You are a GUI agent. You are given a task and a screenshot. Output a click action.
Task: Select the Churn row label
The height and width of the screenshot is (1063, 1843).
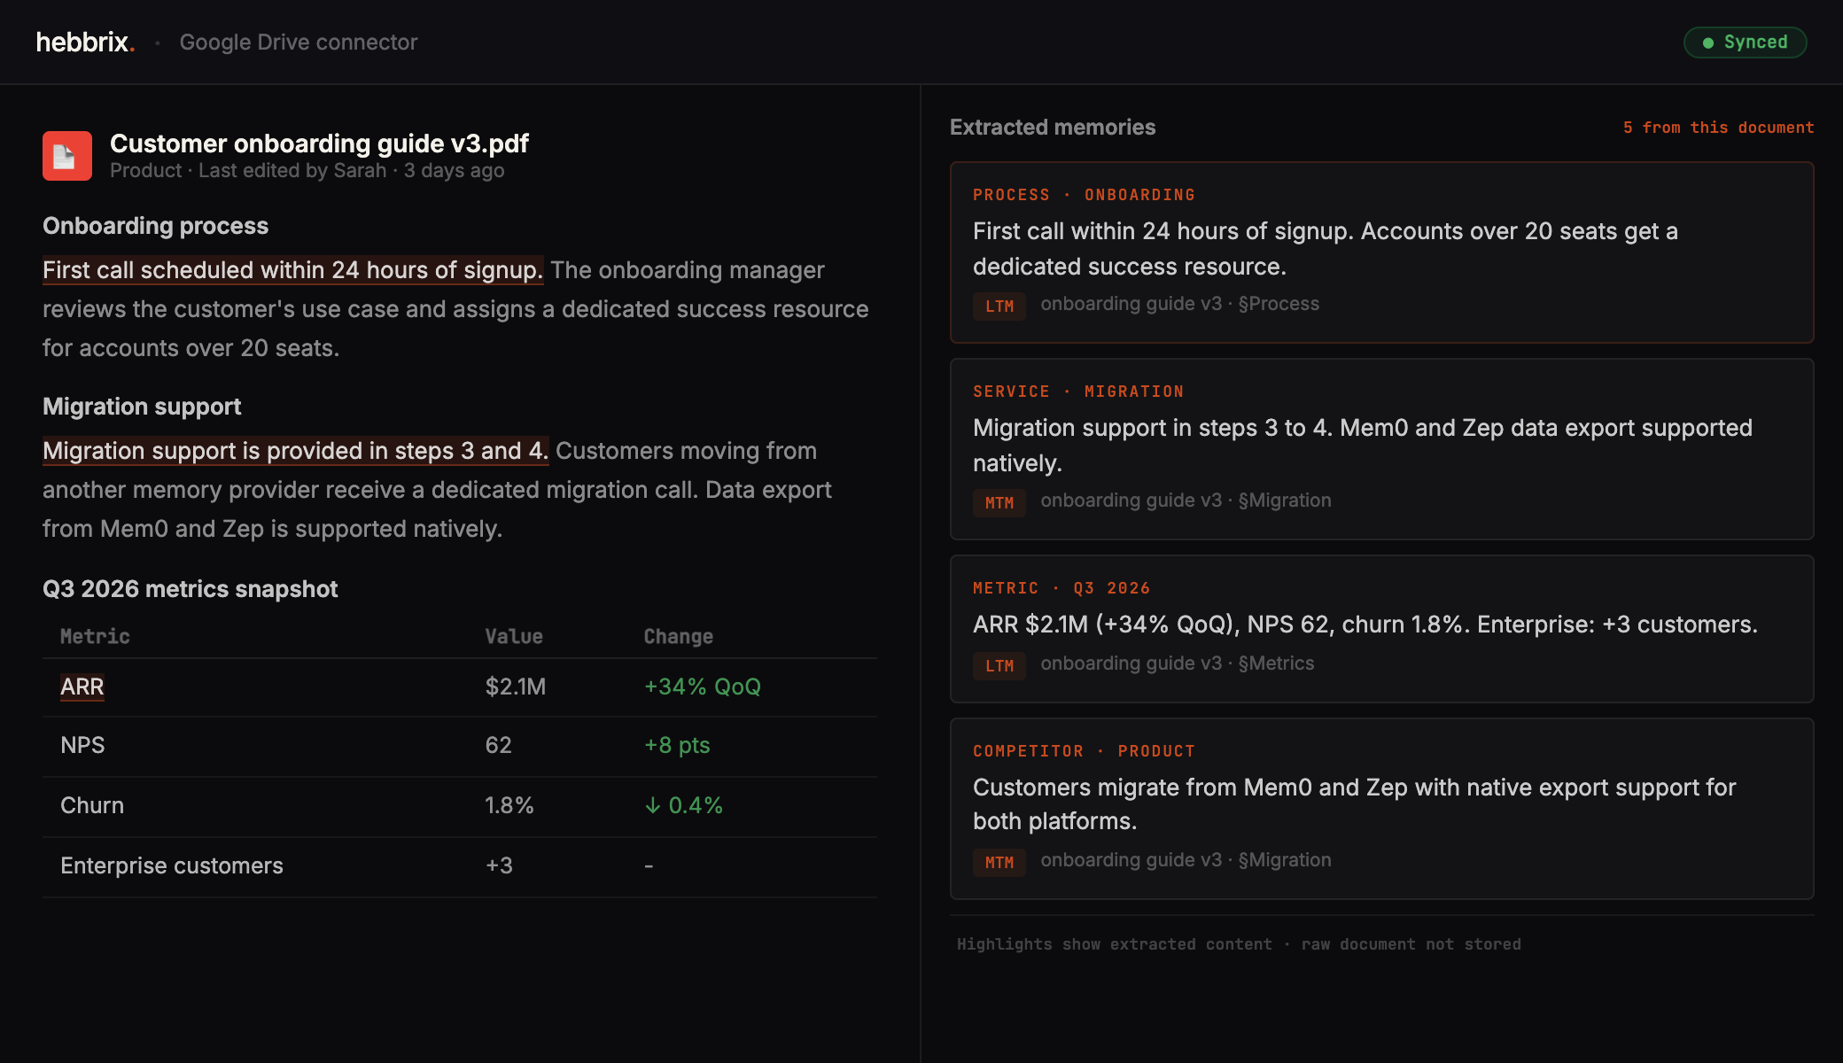pos(92,805)
